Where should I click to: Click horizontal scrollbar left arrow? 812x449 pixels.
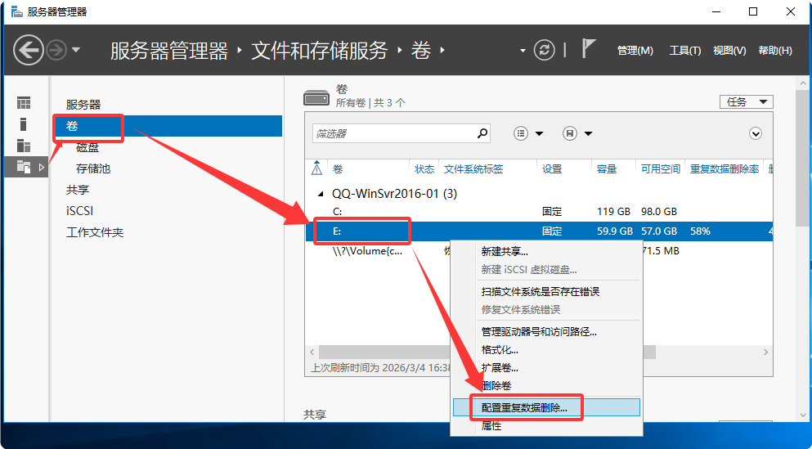[x=312, y=352]
